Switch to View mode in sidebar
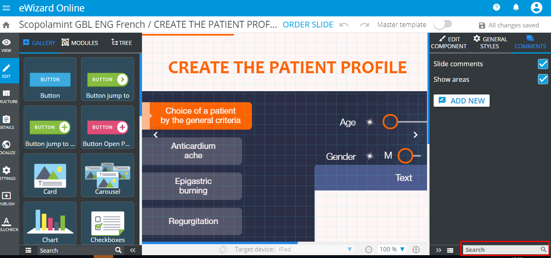The height and width of the screenshot is (258, 551). click(7, 45)
